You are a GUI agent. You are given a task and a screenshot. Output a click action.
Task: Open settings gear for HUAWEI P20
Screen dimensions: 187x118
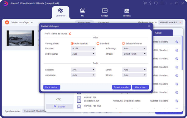[177, 101]
